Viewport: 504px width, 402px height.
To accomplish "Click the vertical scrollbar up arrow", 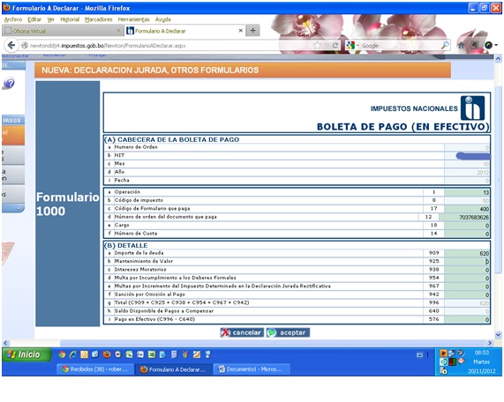I will (x=498, y=59).
